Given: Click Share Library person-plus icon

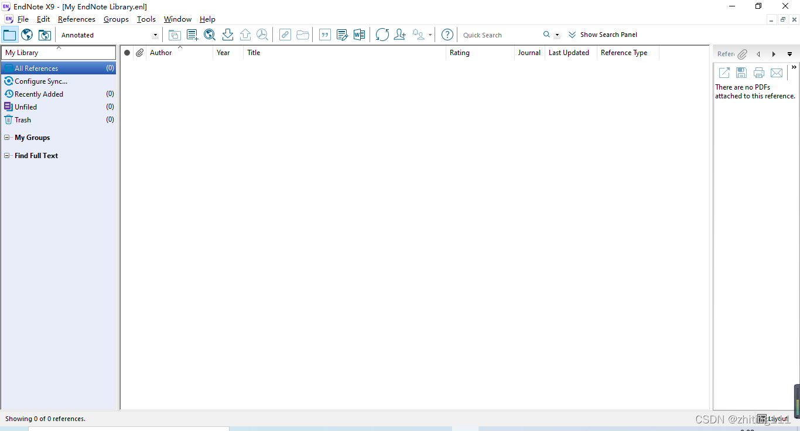Looking at the screenshot, I should (399, 35).
